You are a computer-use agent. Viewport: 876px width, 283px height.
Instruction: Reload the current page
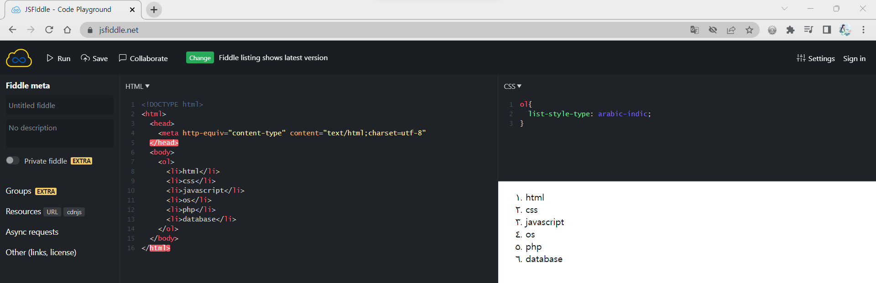click(49, 30)
